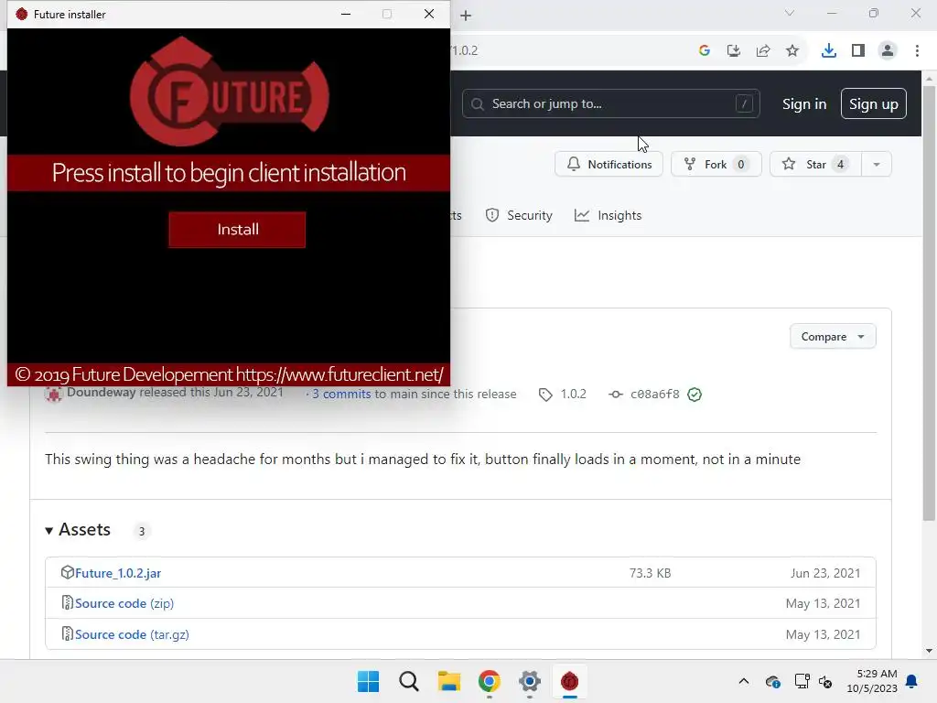Click the Doundeway avatar thumbnail
This screenshot has width=937, height=703.
pyautogui.click(x=54, y=394)
